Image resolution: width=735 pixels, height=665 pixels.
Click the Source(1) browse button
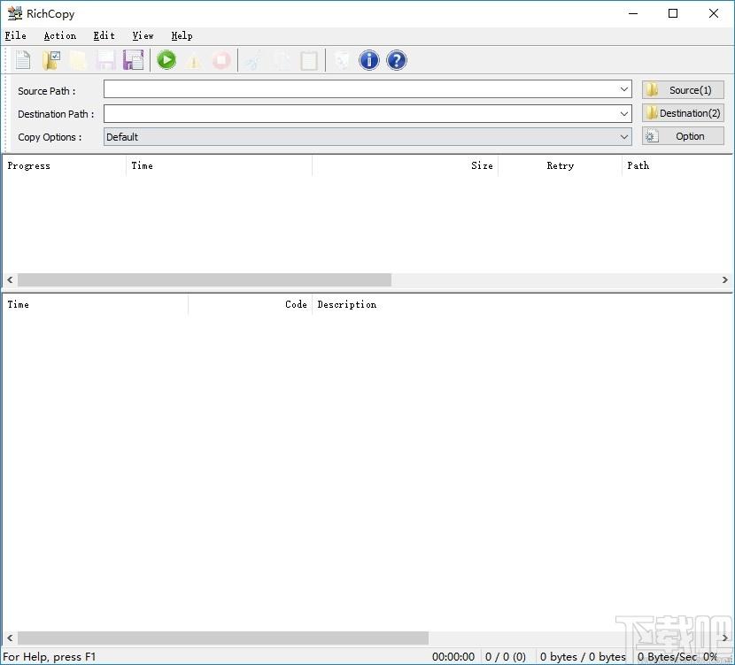pos(683,90)
